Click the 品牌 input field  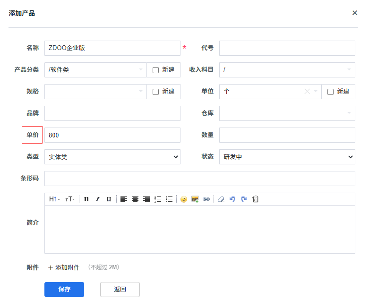tap(112, 113)
